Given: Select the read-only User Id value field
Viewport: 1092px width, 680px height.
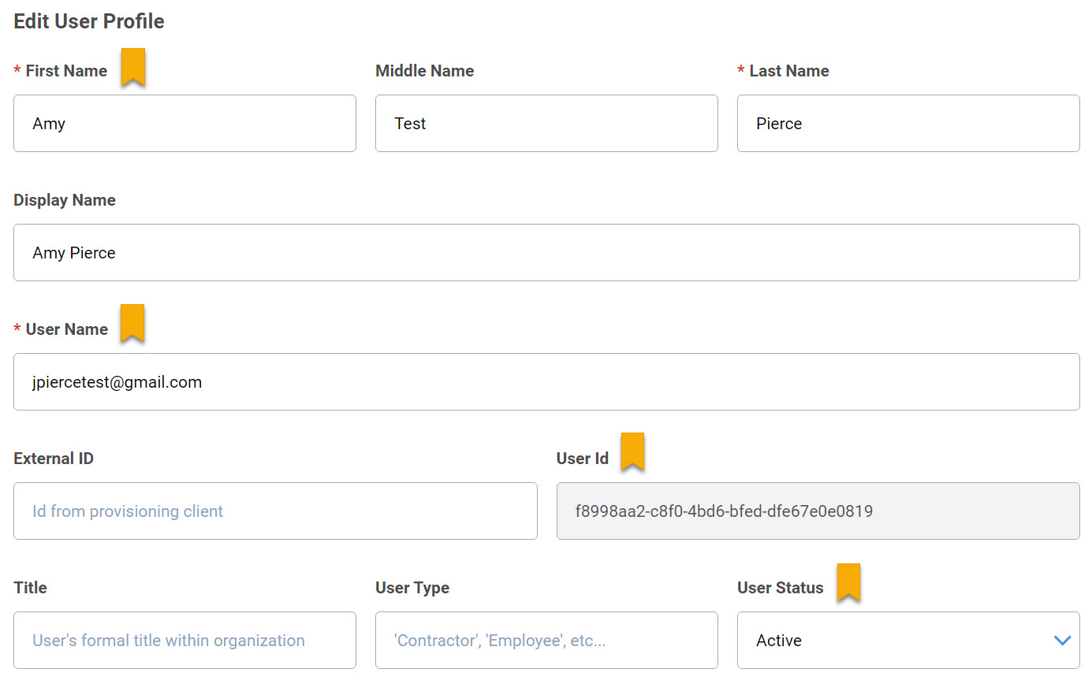Looking at the screenshot, I should (818, 511).
